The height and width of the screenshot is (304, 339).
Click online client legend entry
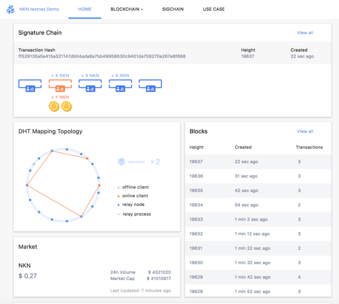(x=133, y=196)
